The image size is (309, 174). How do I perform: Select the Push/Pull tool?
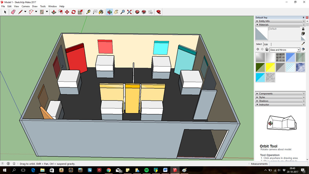click(x=54, y=12)
